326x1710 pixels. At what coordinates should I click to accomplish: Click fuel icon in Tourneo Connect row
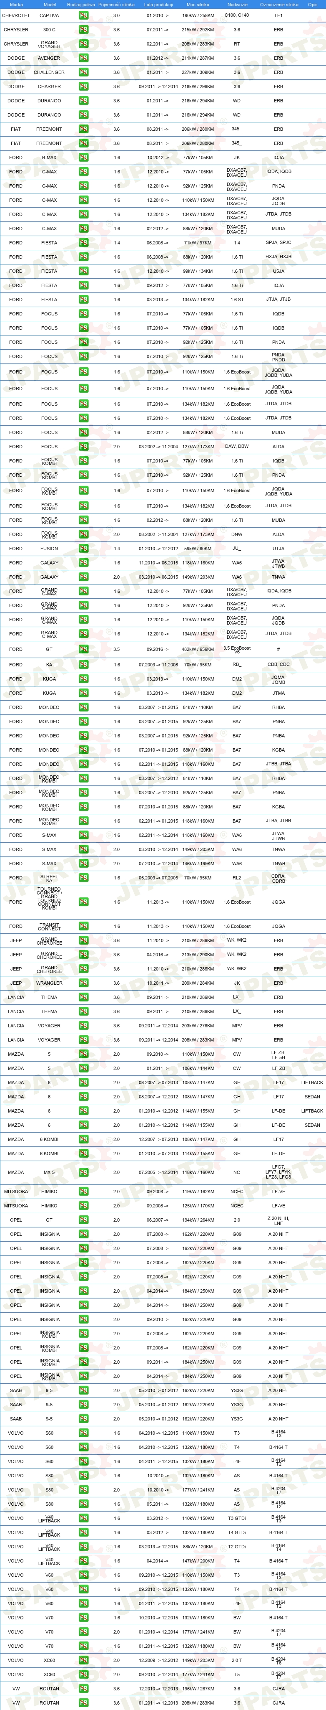[x=83, y=902]
